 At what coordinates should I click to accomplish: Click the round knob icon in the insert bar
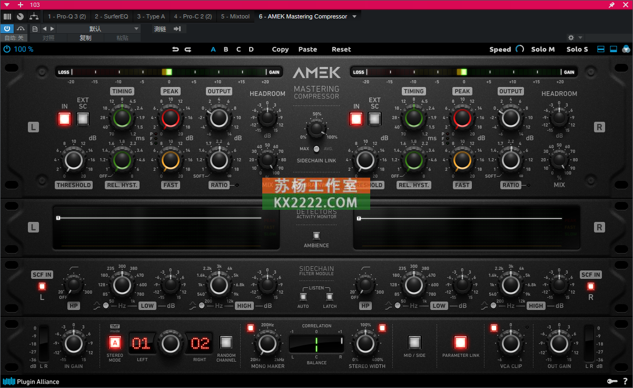[x=20, y=16]
